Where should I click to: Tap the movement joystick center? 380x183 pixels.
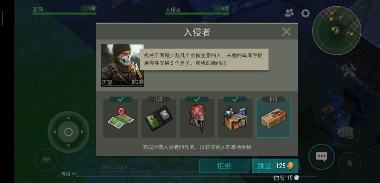68,132
